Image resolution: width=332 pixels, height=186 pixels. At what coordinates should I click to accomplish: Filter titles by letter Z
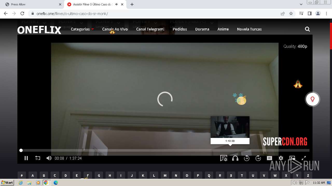click(x=308, y=175)
